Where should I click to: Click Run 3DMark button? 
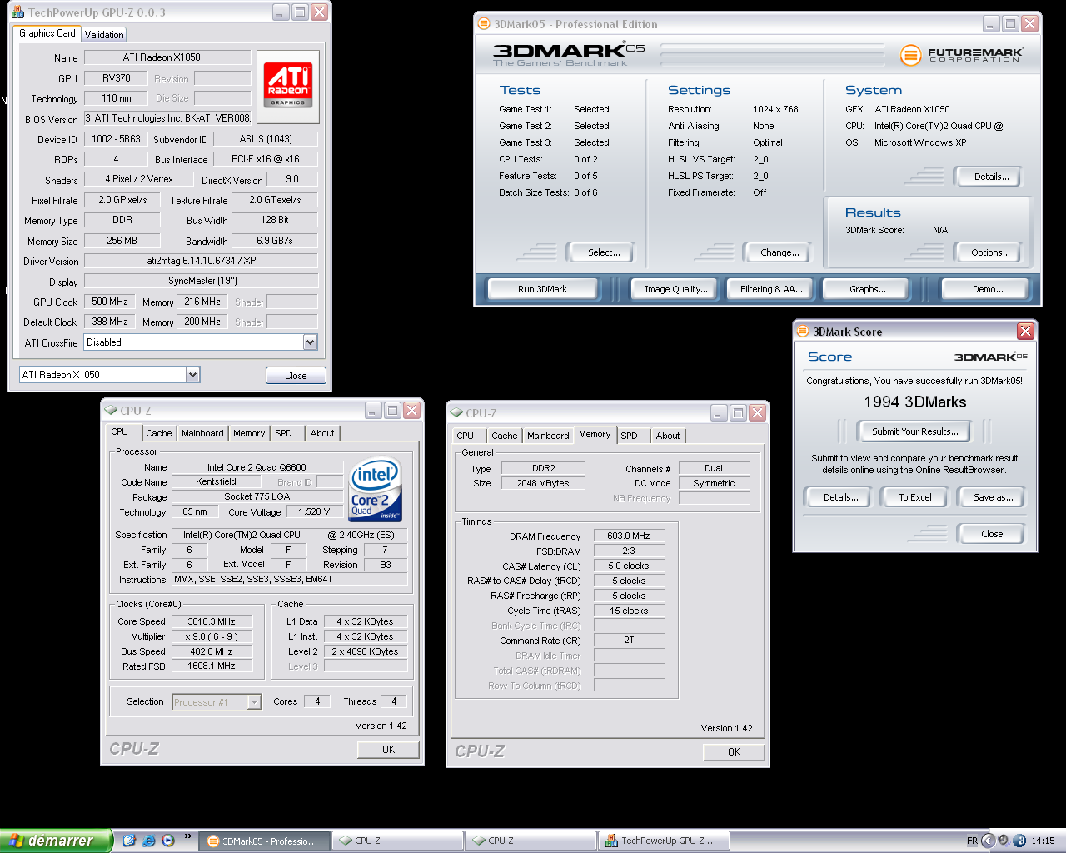[x=542, y=289]
